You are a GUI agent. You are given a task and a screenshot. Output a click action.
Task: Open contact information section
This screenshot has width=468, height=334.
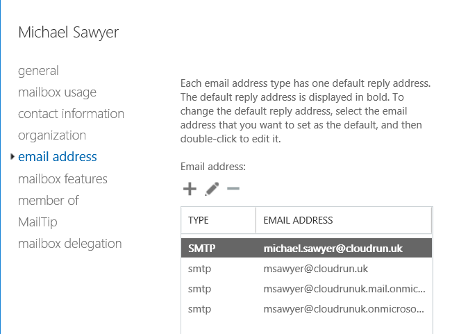point(71,114)
